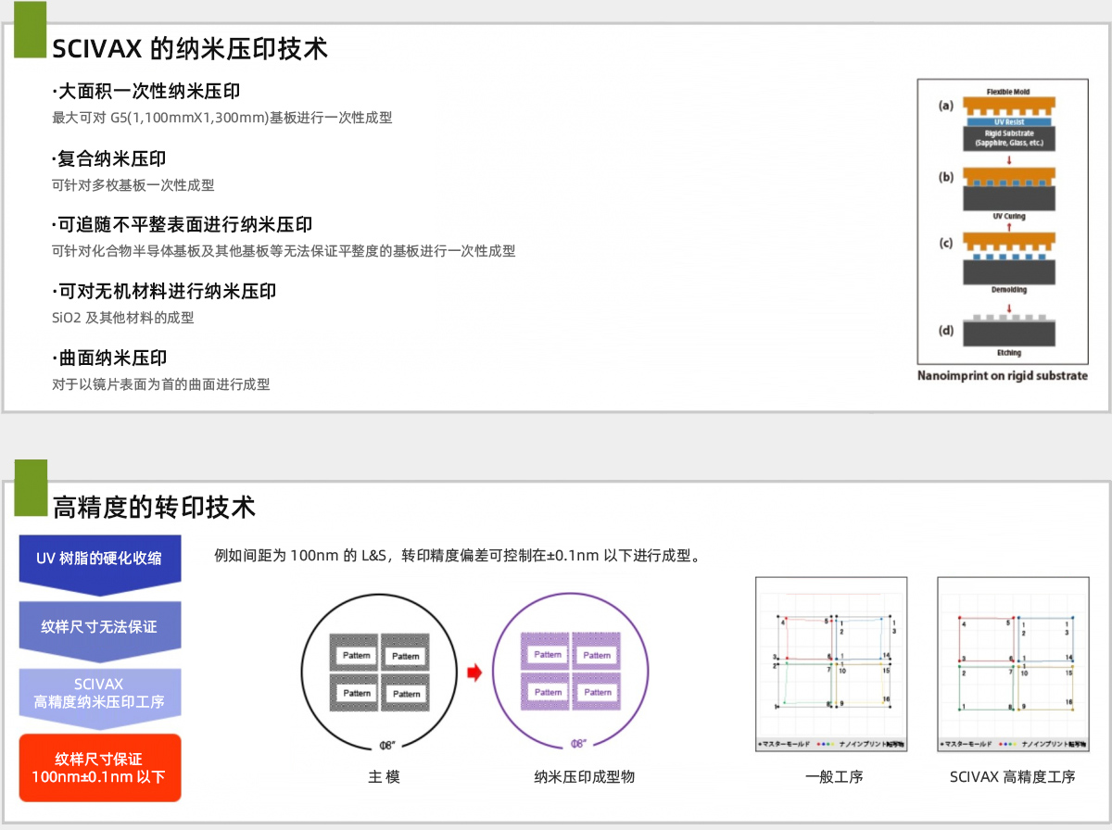
Task: Click the Etching label in the diagram
Action: pos(1008,353)
